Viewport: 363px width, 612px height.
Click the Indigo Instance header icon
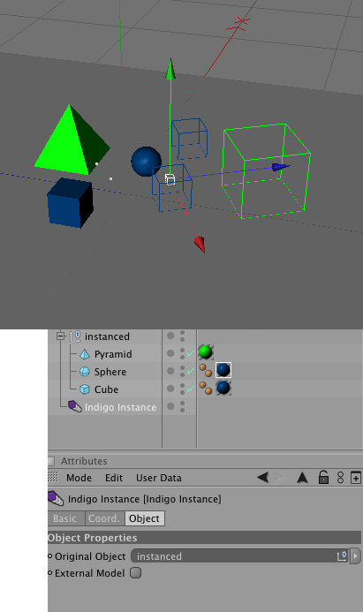pyautogui.click(x=56, y=498)
